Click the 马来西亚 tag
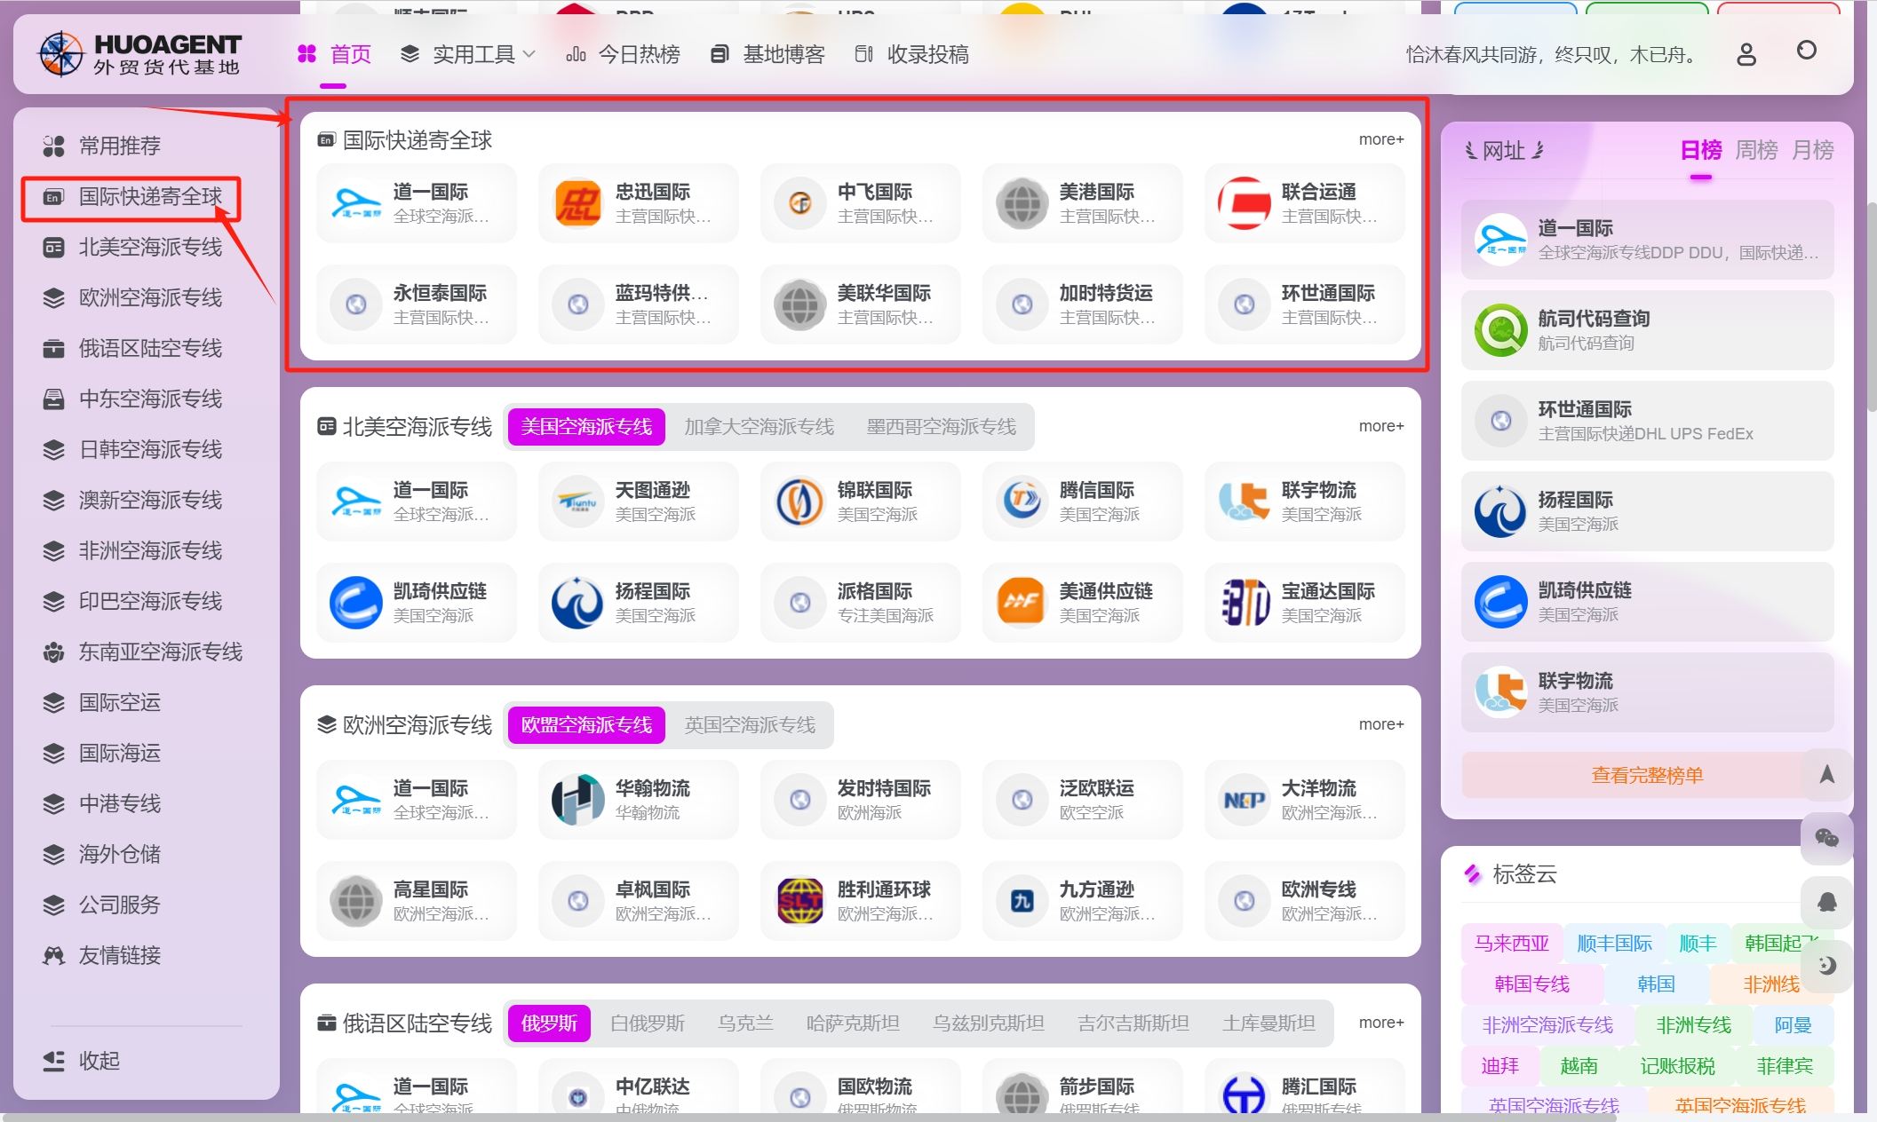1877x1122 pixels. click(x=1512, y=944)
